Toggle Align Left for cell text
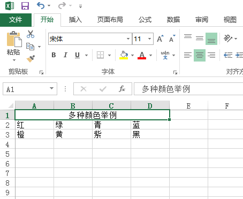The image size is (243, 199). coord(188,55)
